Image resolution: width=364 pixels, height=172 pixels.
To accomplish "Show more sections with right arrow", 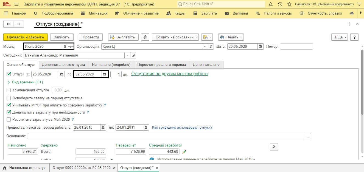I will [361, 13].
